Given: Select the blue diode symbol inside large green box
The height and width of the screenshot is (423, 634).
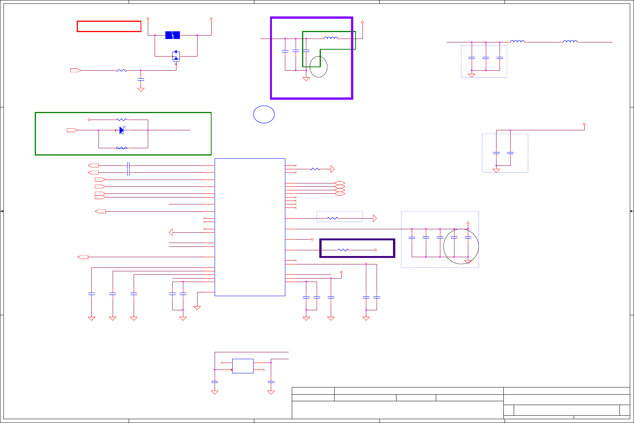Looking at the screenshot, I should [121, 130].
